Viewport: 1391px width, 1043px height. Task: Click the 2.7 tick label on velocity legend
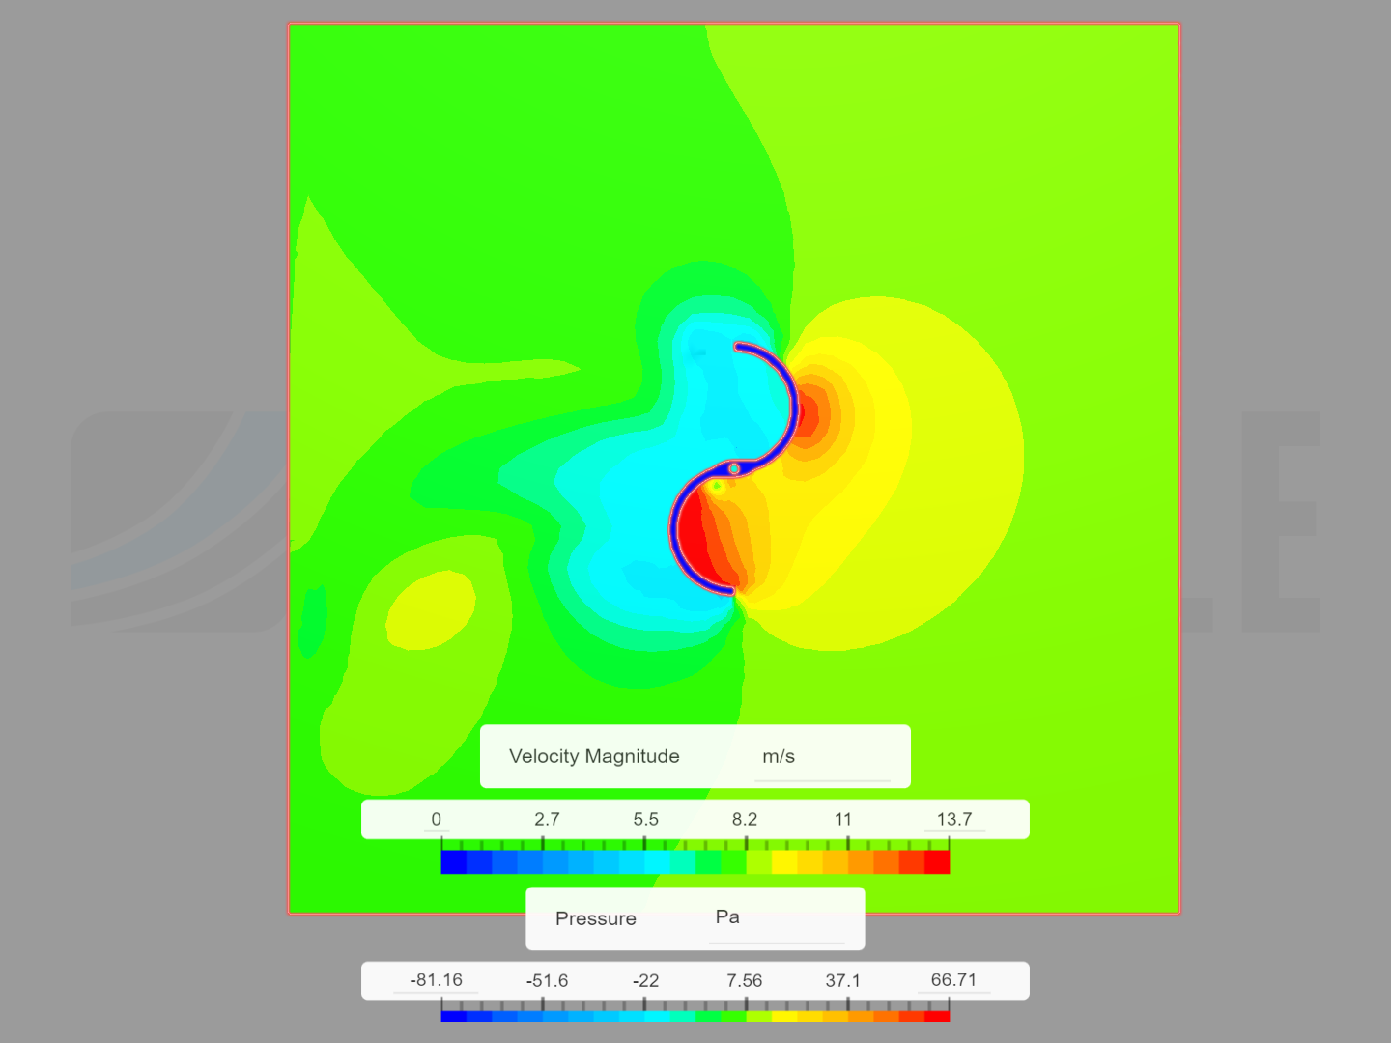point(547,819)
